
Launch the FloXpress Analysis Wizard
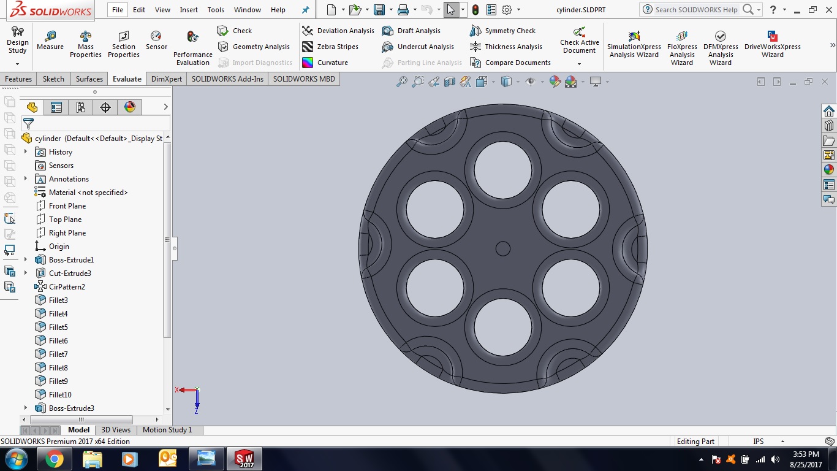(682, 48)
